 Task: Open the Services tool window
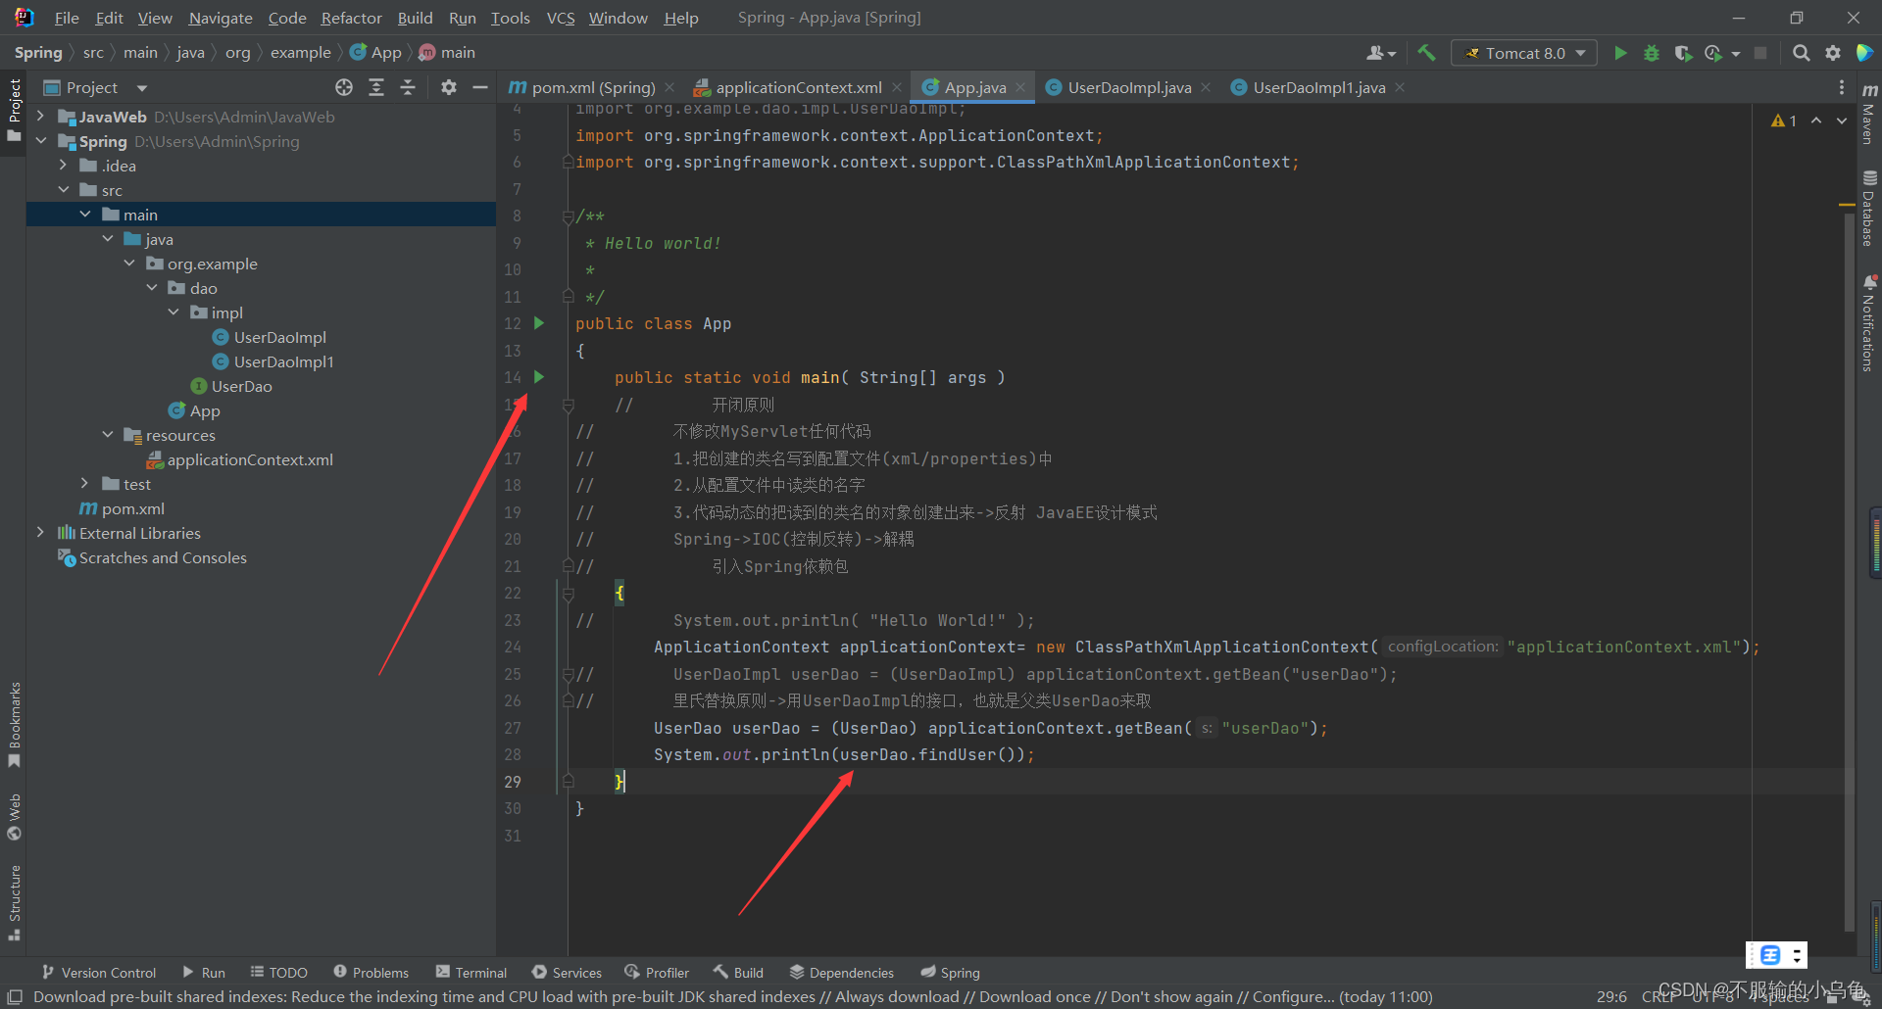click(x=567, y=973)
